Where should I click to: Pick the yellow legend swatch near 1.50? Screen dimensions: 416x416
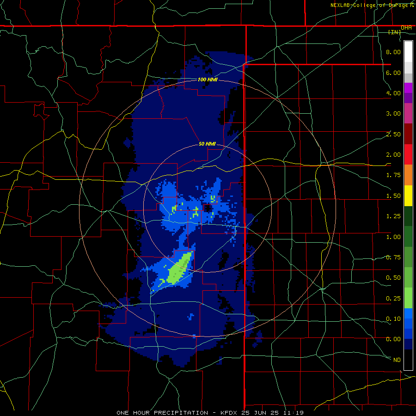click(x=408, y=196)
